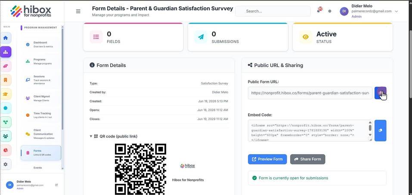Click the Active status eye icon
The image size is (412, 195).
pos(306,37)
